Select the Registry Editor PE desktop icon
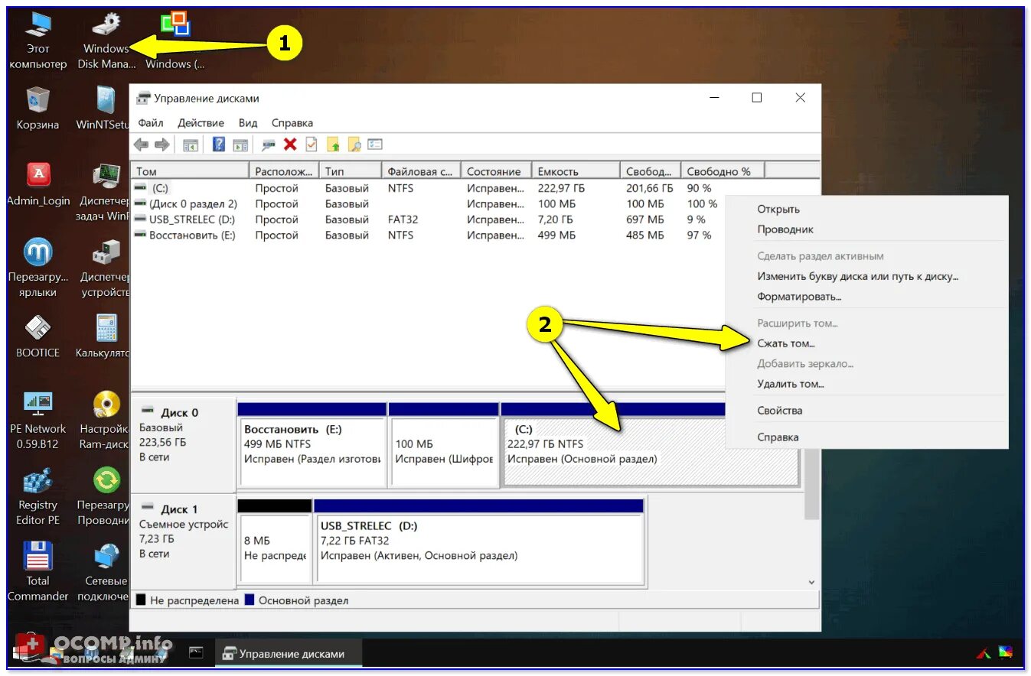 38,496
